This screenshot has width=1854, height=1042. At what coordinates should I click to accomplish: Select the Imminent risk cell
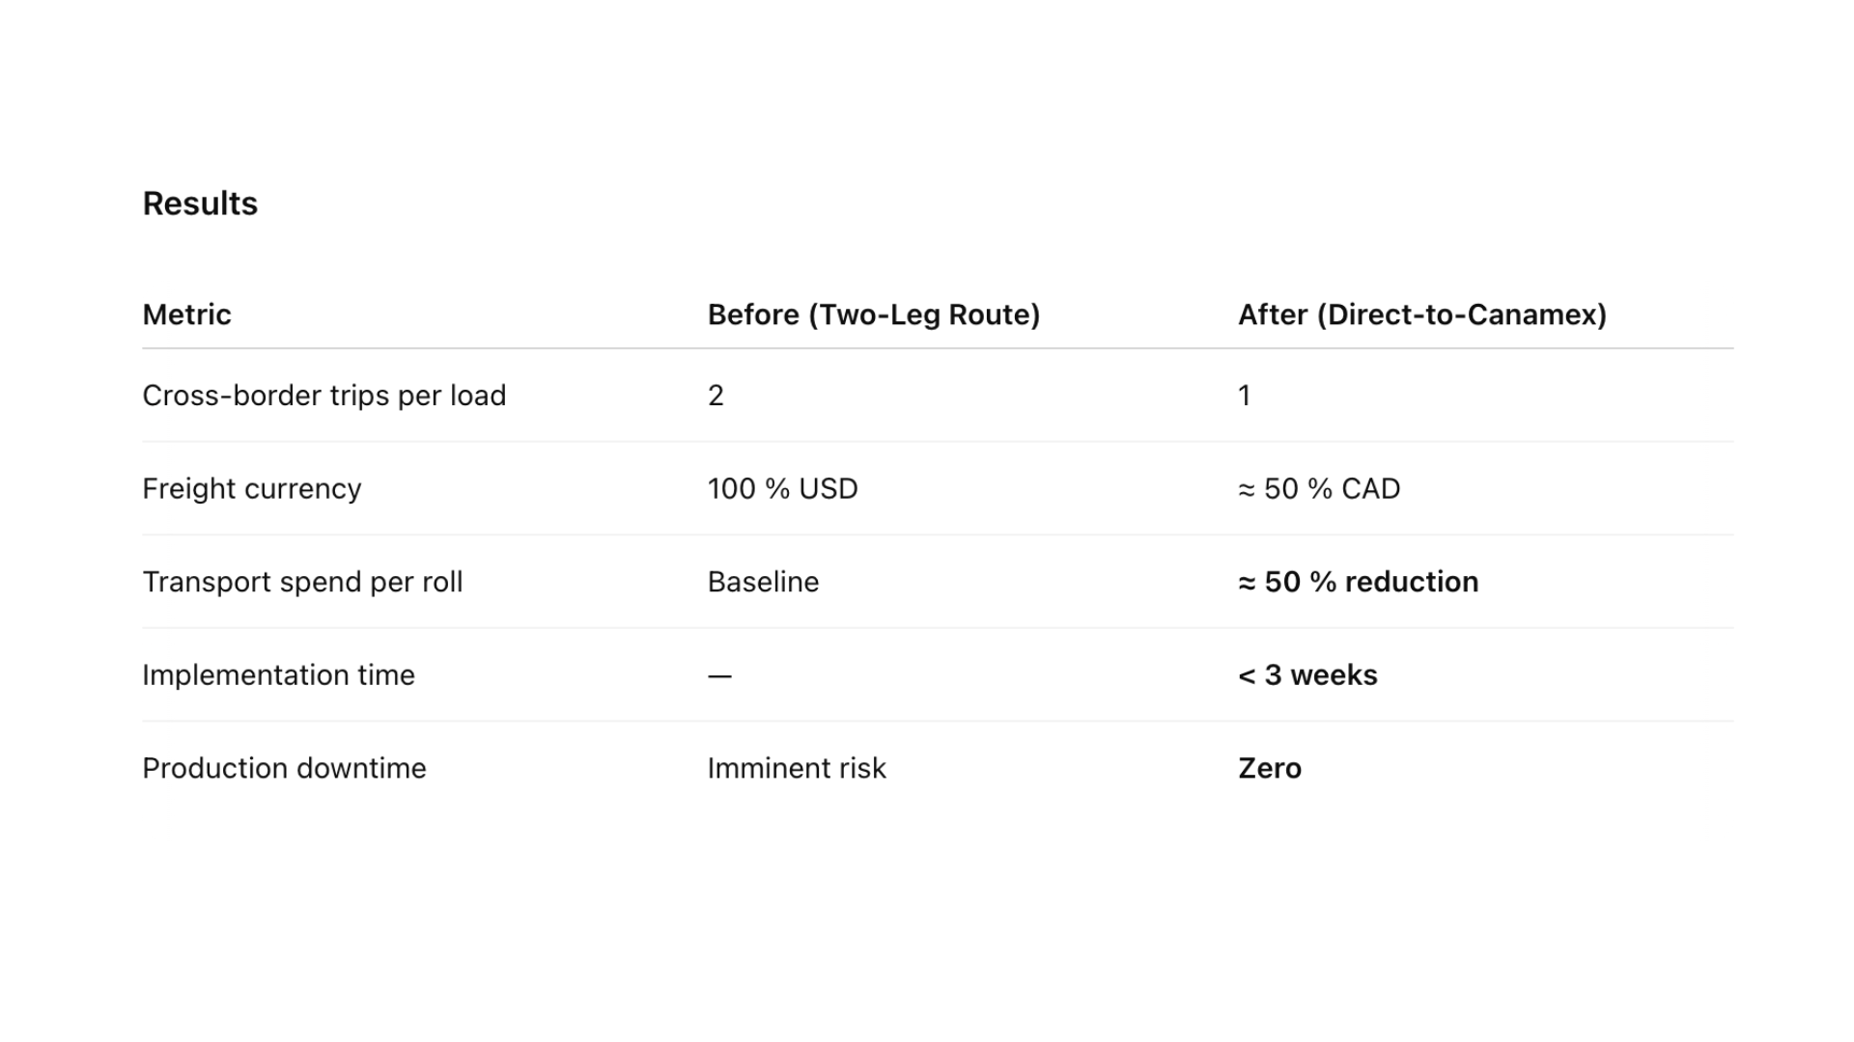pyautogui.click(x=797, y=768)
